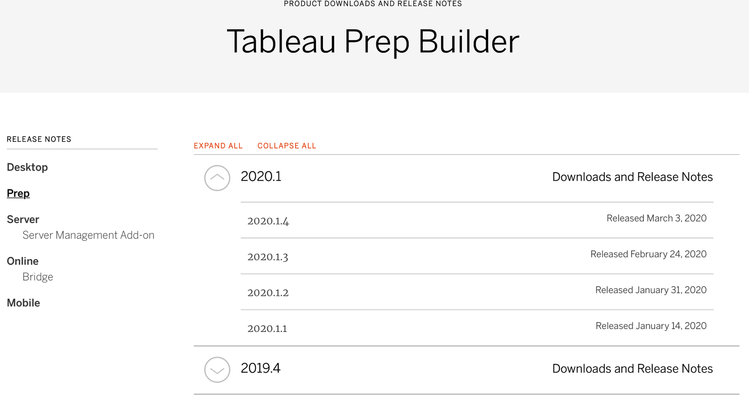Viewport: 749px width, 404px height.
Task: Click the chevron icon next to 2020.1
Action: (x=217, y=178)
